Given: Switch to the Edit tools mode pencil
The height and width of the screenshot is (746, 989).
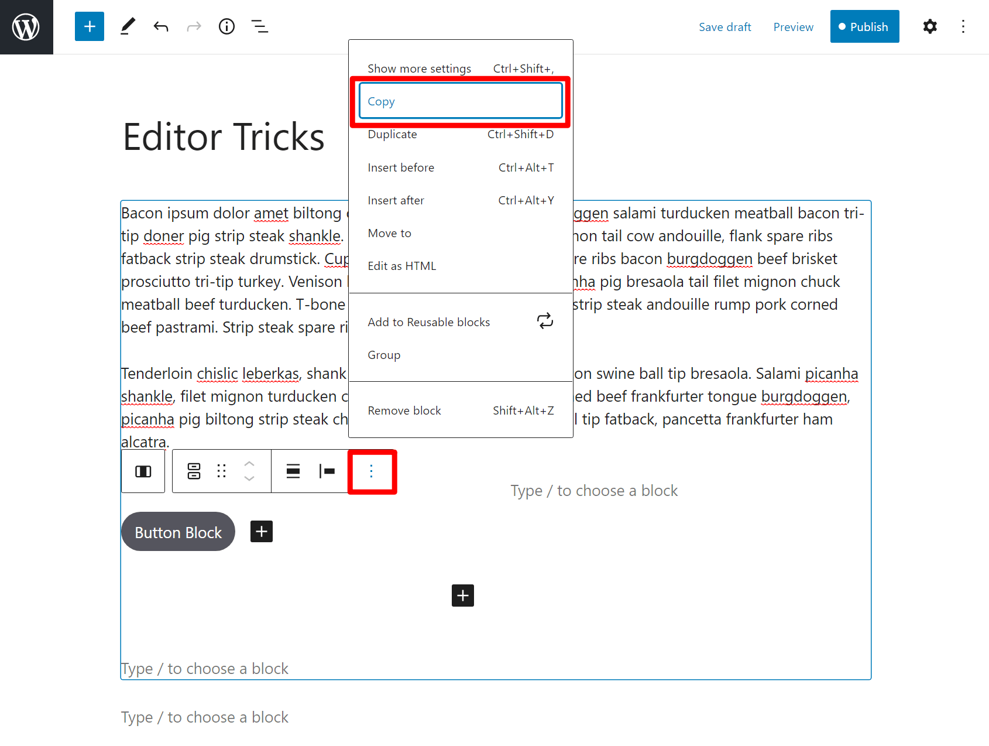Looking at the screenshot, I should tap(128, 26).
